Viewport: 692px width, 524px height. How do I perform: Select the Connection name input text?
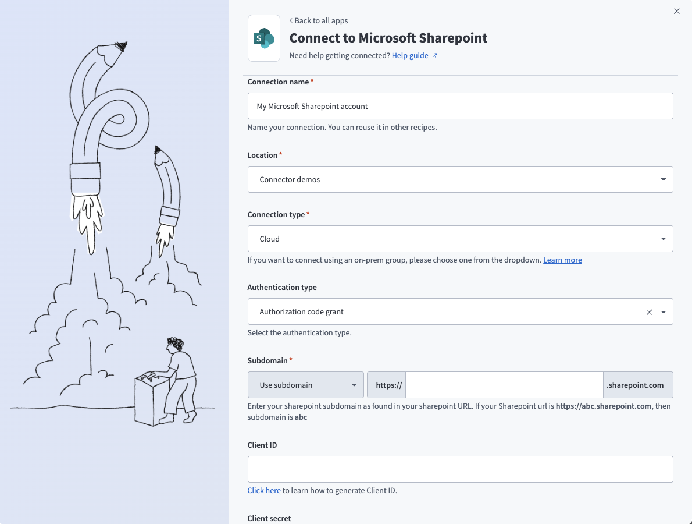(459, 106)
